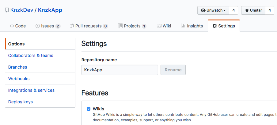Click the Code brackets icon
Screen dimensions: 277x125
point(12,26)
